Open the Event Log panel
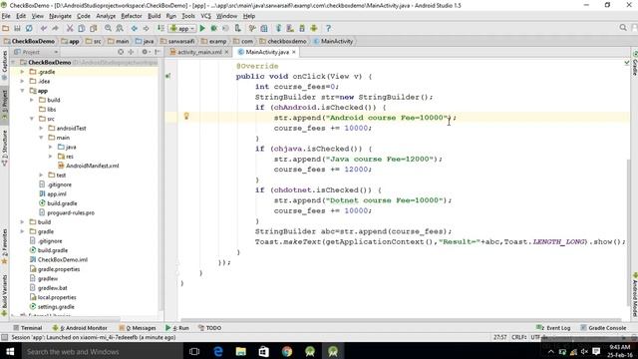This screenshot has width=638, height=359. click(553, 328)
